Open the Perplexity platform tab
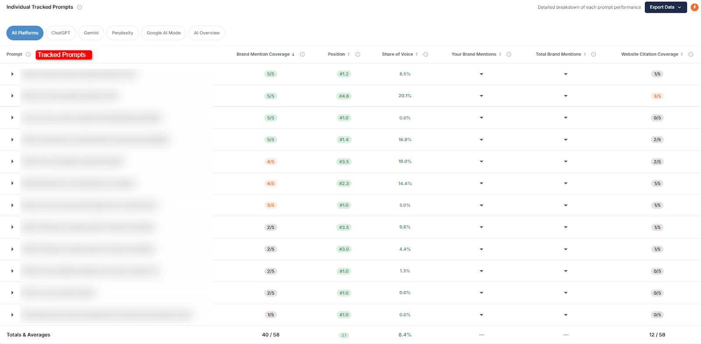The height and width of the screenshot is (344, 701). tap(123, 33)
